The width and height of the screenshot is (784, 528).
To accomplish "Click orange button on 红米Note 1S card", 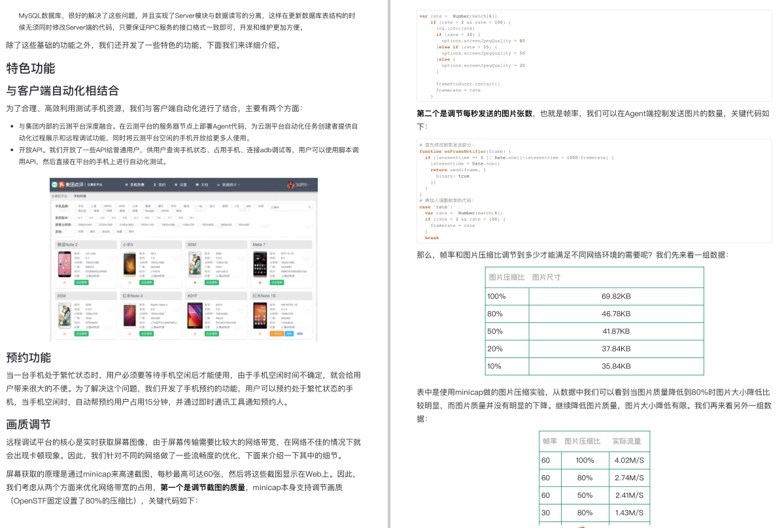I will point(277,334).
